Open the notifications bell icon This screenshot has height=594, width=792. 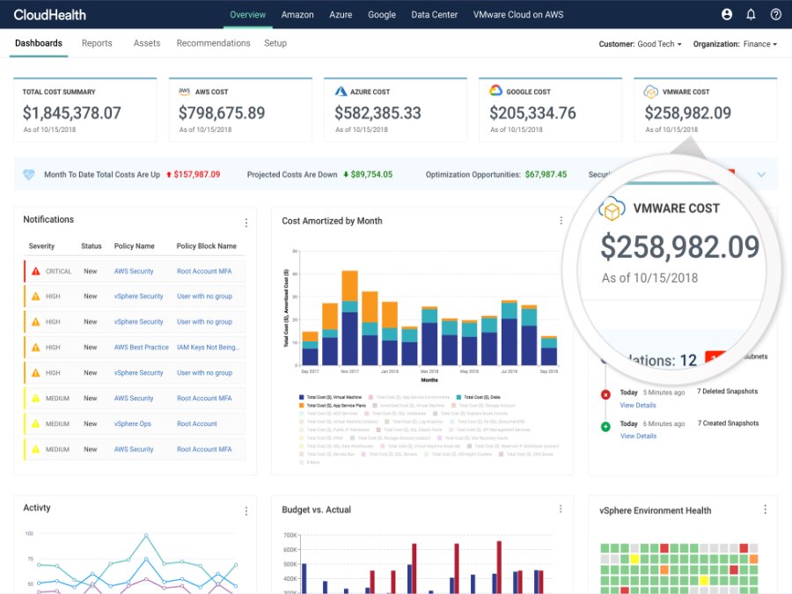coord(751,14)
